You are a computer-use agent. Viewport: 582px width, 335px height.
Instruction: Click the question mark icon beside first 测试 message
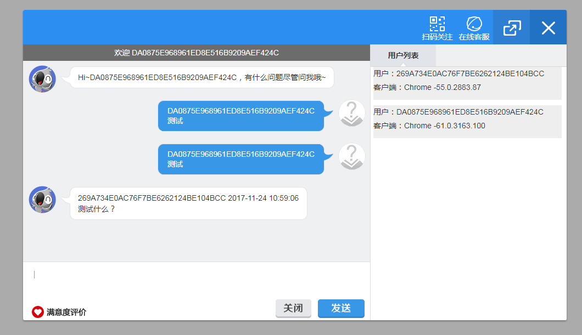pyautogui.click(x=351, y=113)
